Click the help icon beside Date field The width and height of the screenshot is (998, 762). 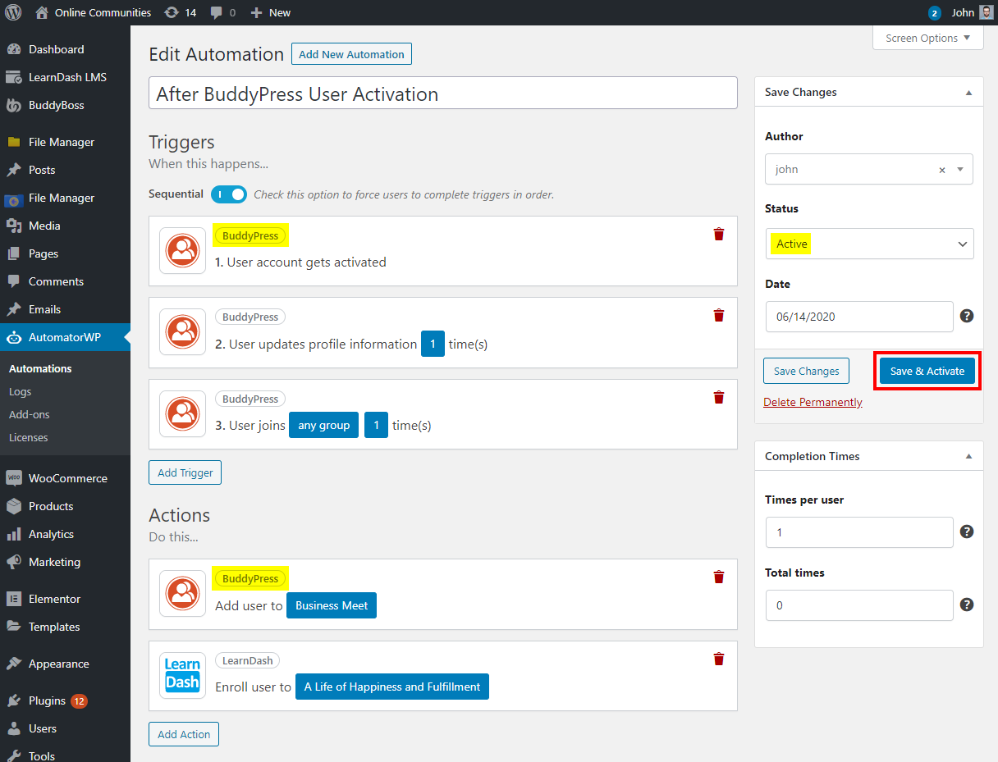967,316
